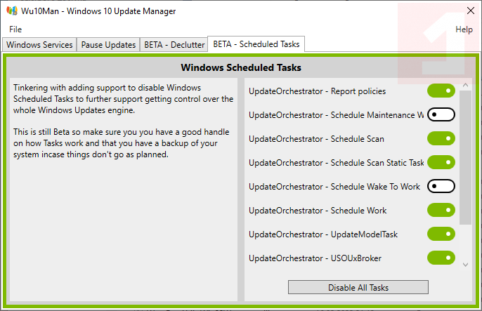Disable the UpdateOrchestrator Schedule Work toggle

pyautogui.click(x=441, y=211)
